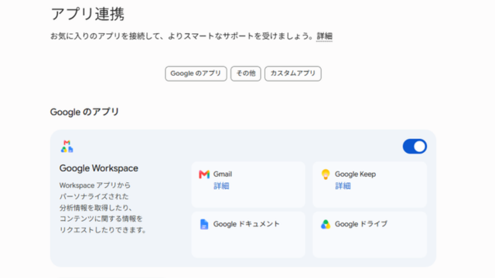
Task: Open the 詳細 link under アプリ連携 description
Action: tap(325, 36)
